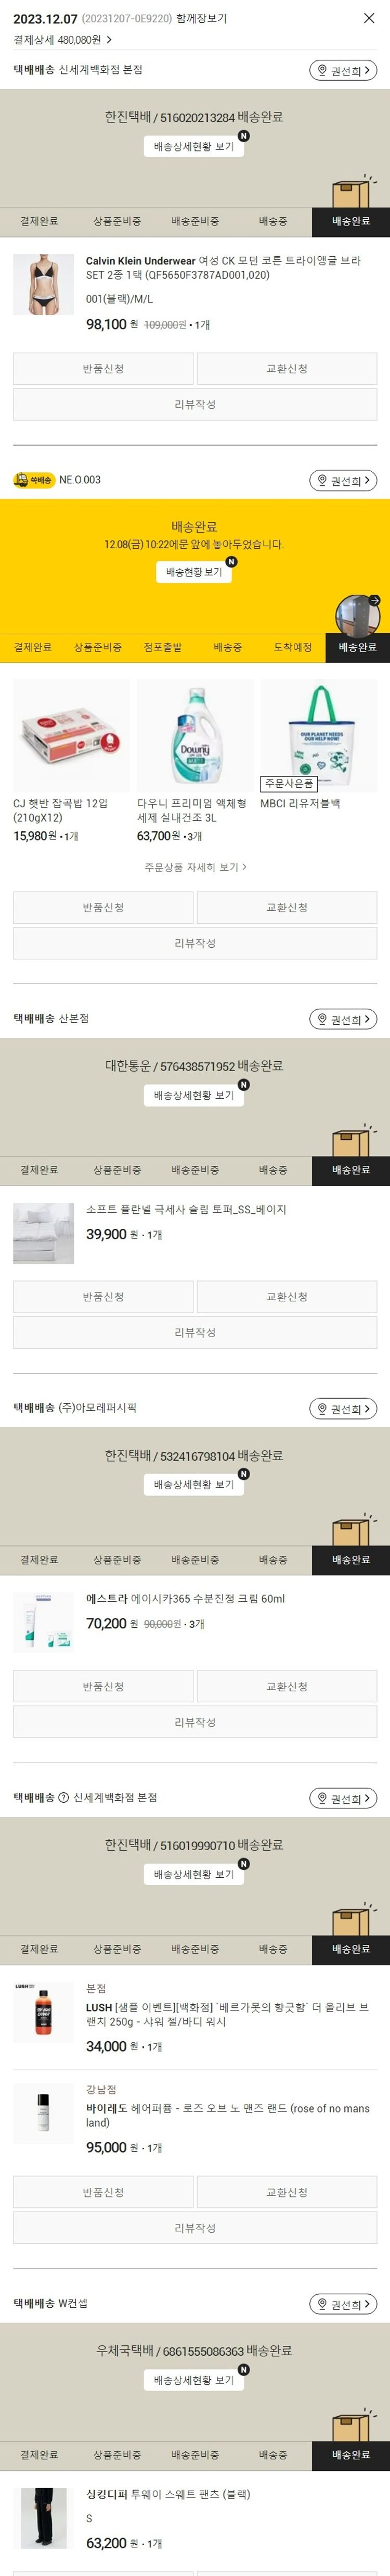Click the 쓱배송 yellow delivery badge icon

tap(34, 480)
